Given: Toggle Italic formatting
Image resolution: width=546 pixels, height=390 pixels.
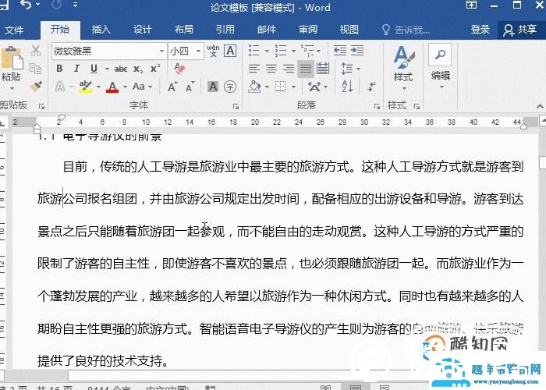Looking at the screenshot, I should 76,69.
